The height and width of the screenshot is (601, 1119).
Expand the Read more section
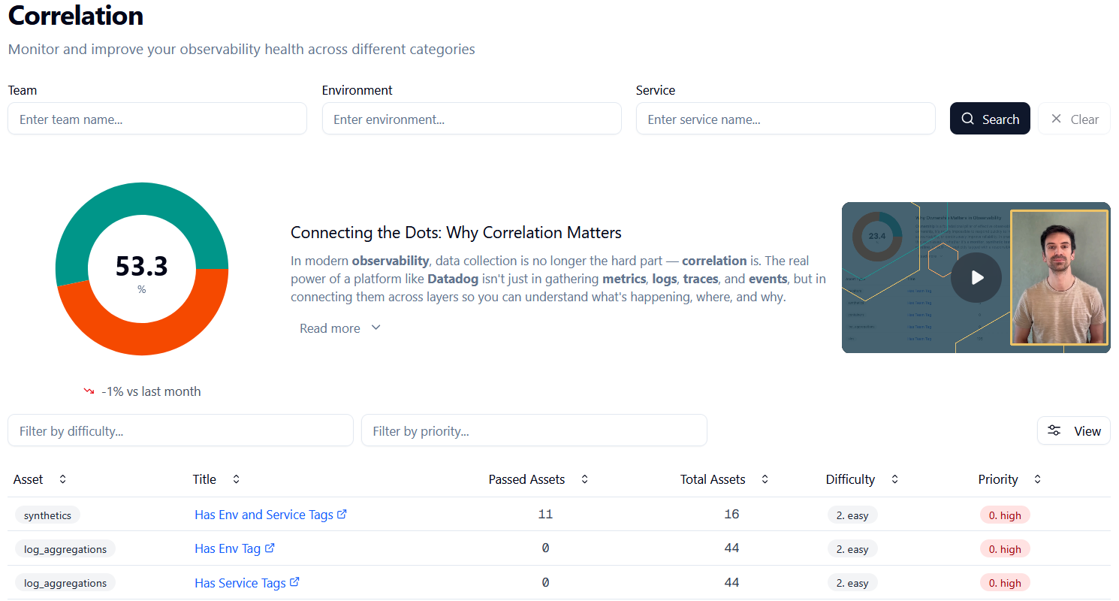tap(340, 328)
